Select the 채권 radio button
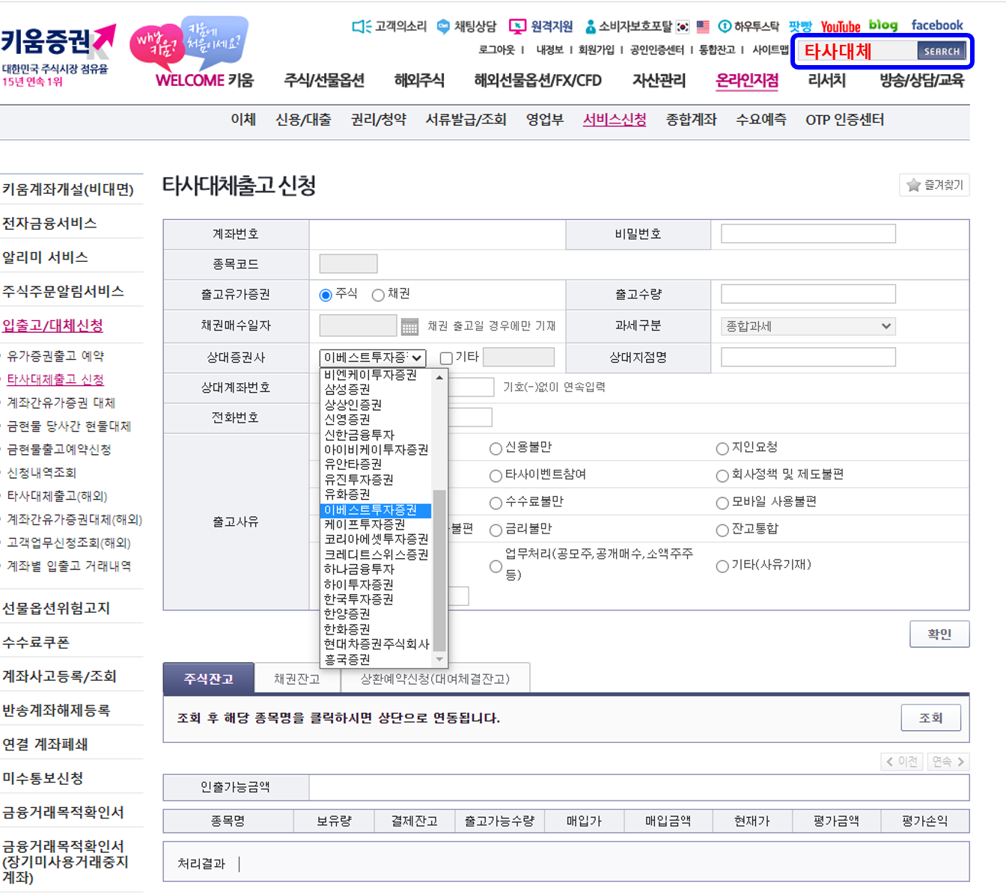1006x894 pixels. pyautogui.click(x=378, y=295)
